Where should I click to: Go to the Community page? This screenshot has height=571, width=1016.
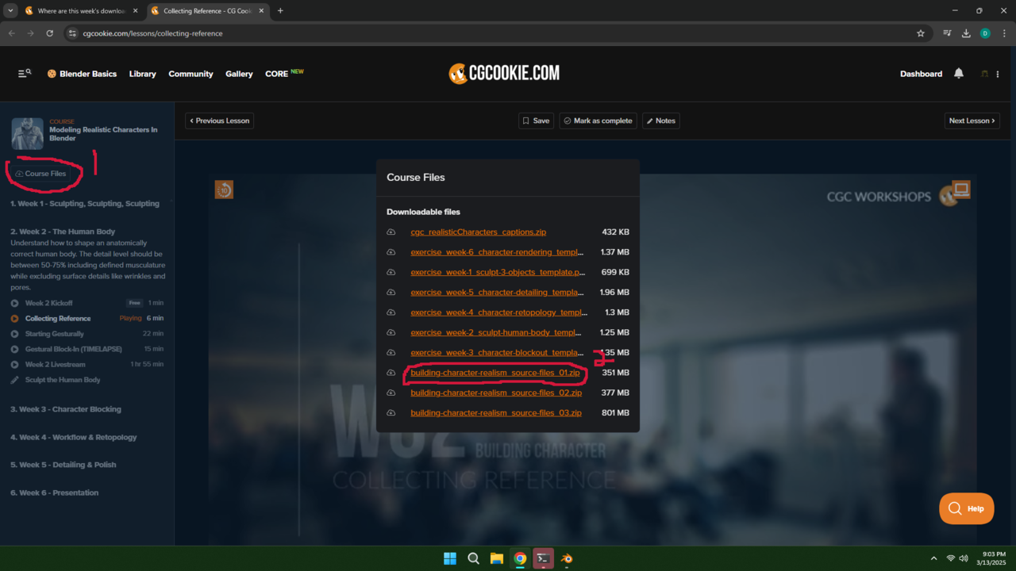pos(190,74)
